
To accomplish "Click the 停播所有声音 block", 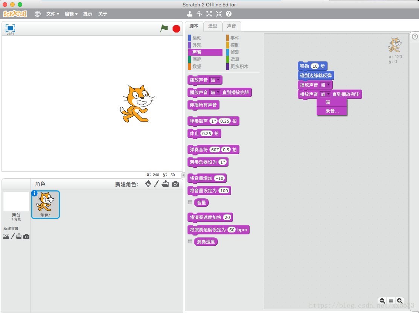I will [203, 105].
